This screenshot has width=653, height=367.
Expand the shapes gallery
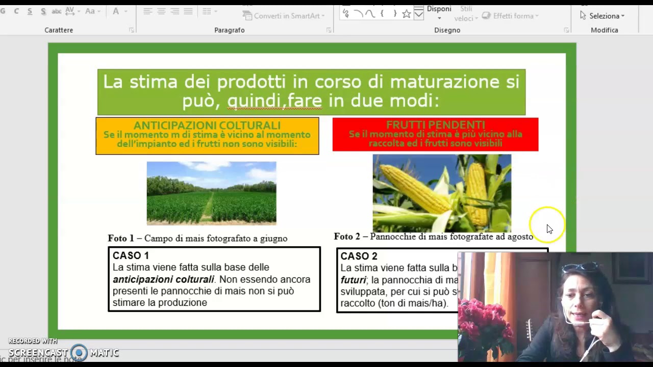click(x=419, y=14)
